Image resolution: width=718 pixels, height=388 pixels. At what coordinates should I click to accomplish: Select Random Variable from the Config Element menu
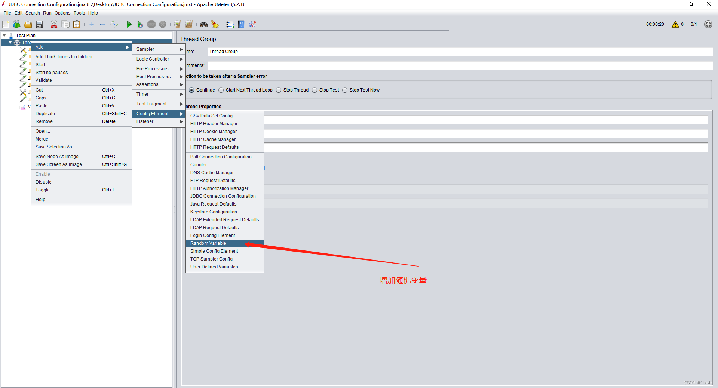tap(208, 243)
